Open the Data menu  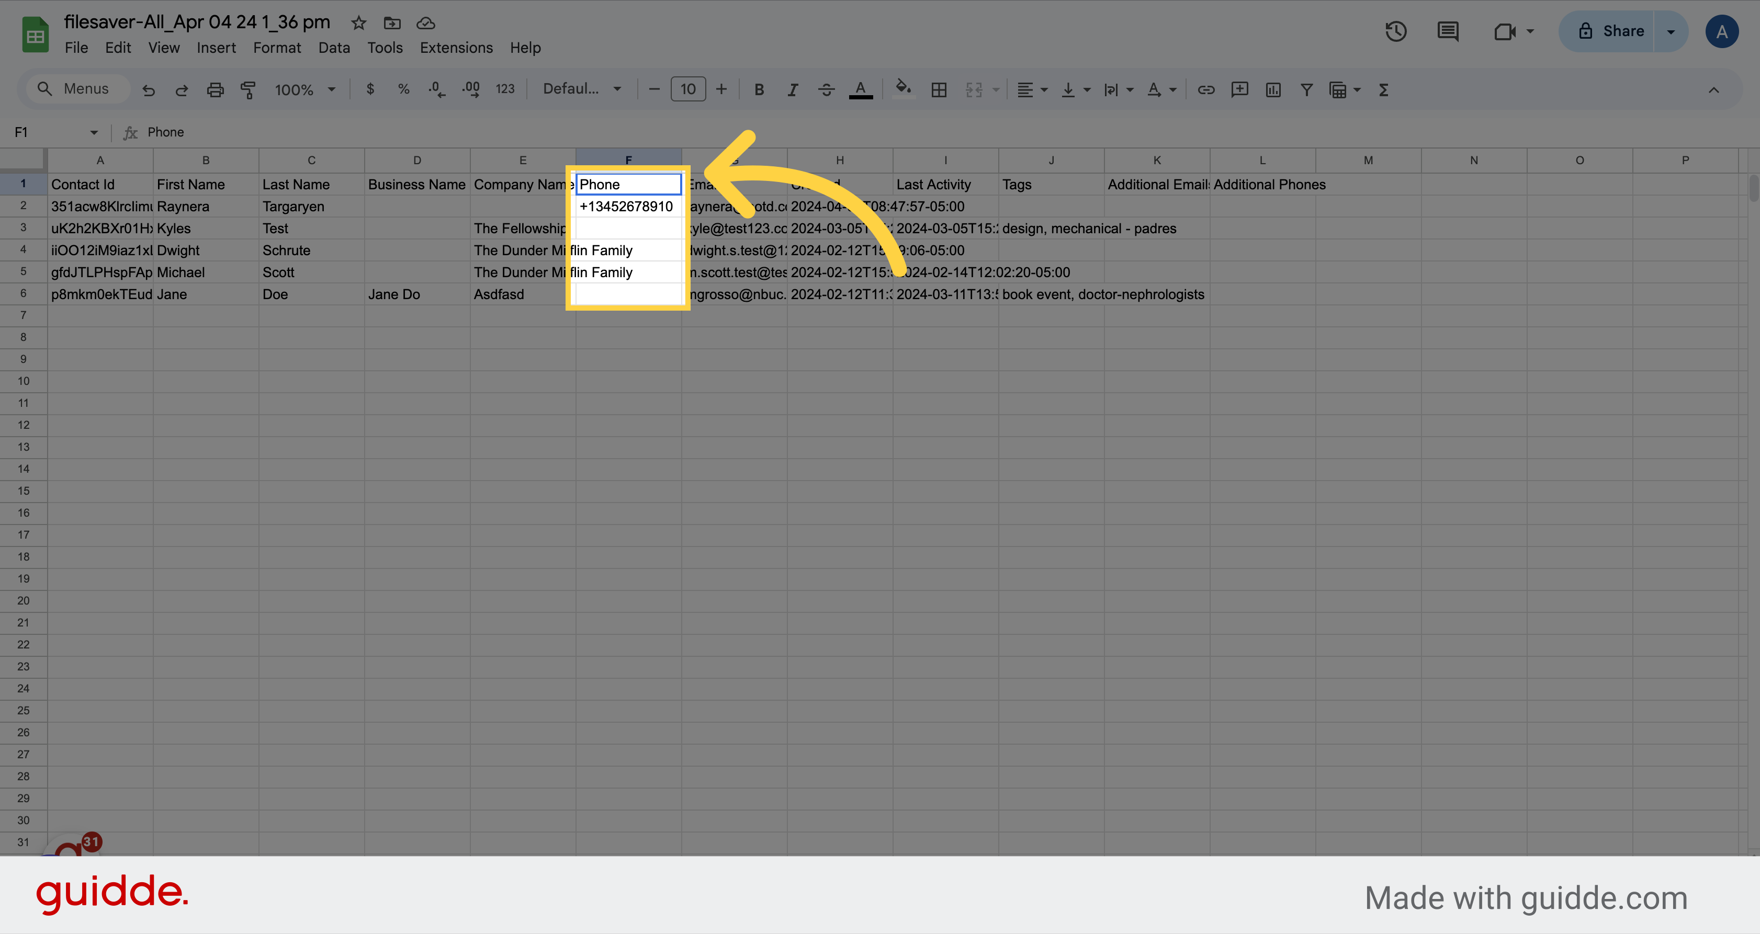click(x=334, y=48)
